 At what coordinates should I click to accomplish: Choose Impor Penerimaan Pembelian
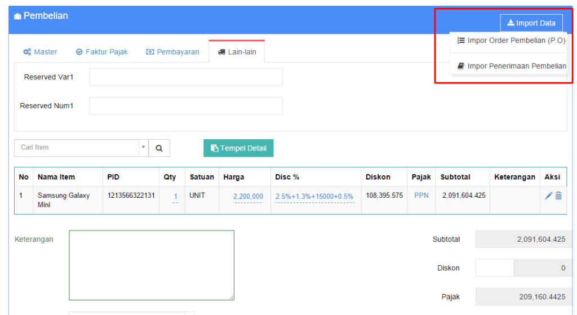[512, 66]
